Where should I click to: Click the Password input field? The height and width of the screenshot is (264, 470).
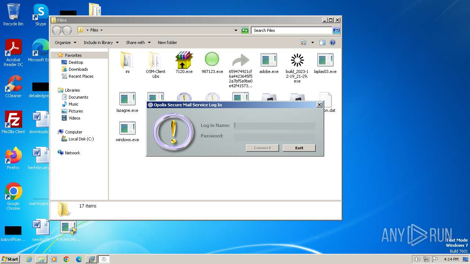coord(274,137)
